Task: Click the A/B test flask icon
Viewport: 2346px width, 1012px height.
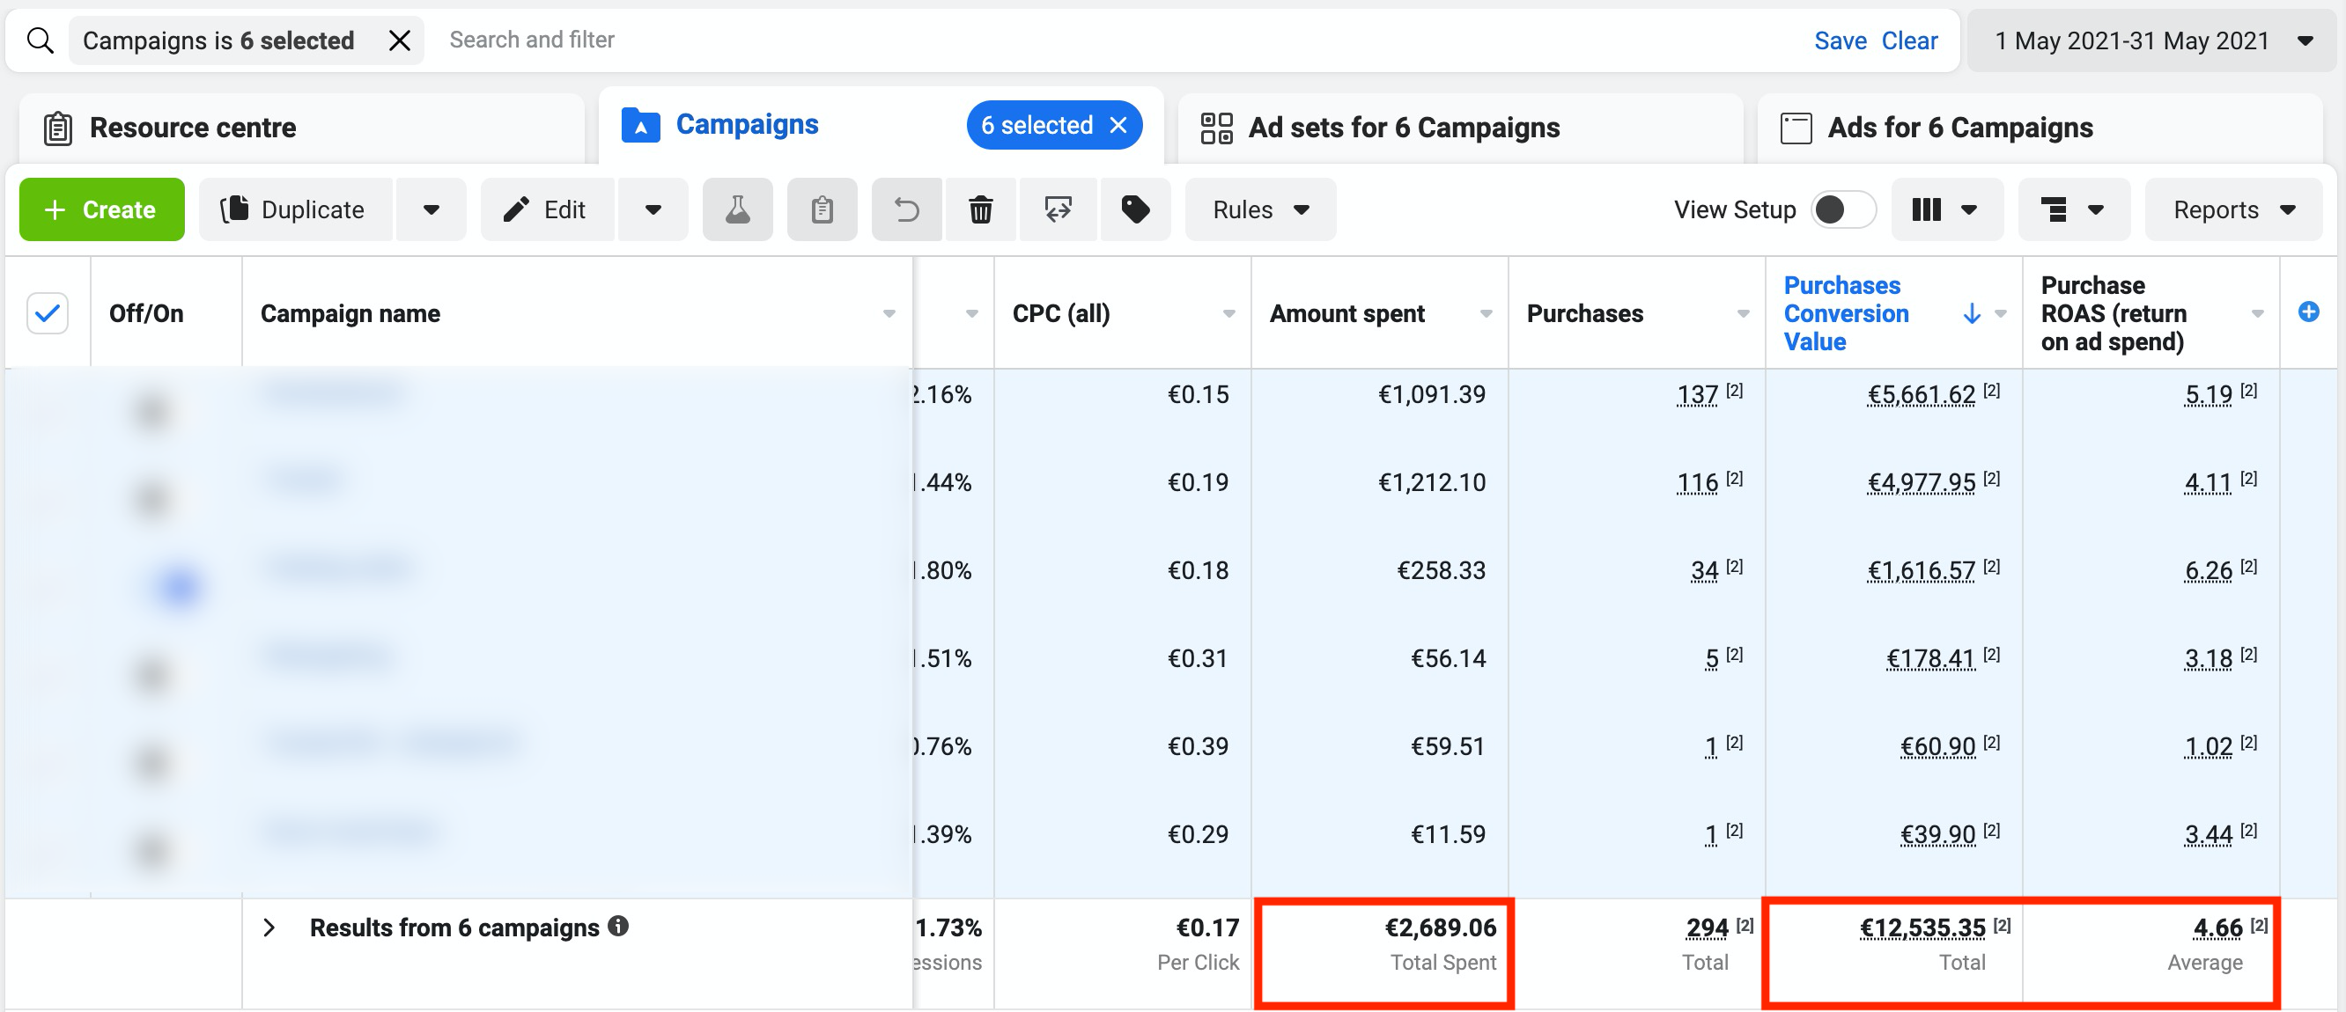Action: (737, 210)
